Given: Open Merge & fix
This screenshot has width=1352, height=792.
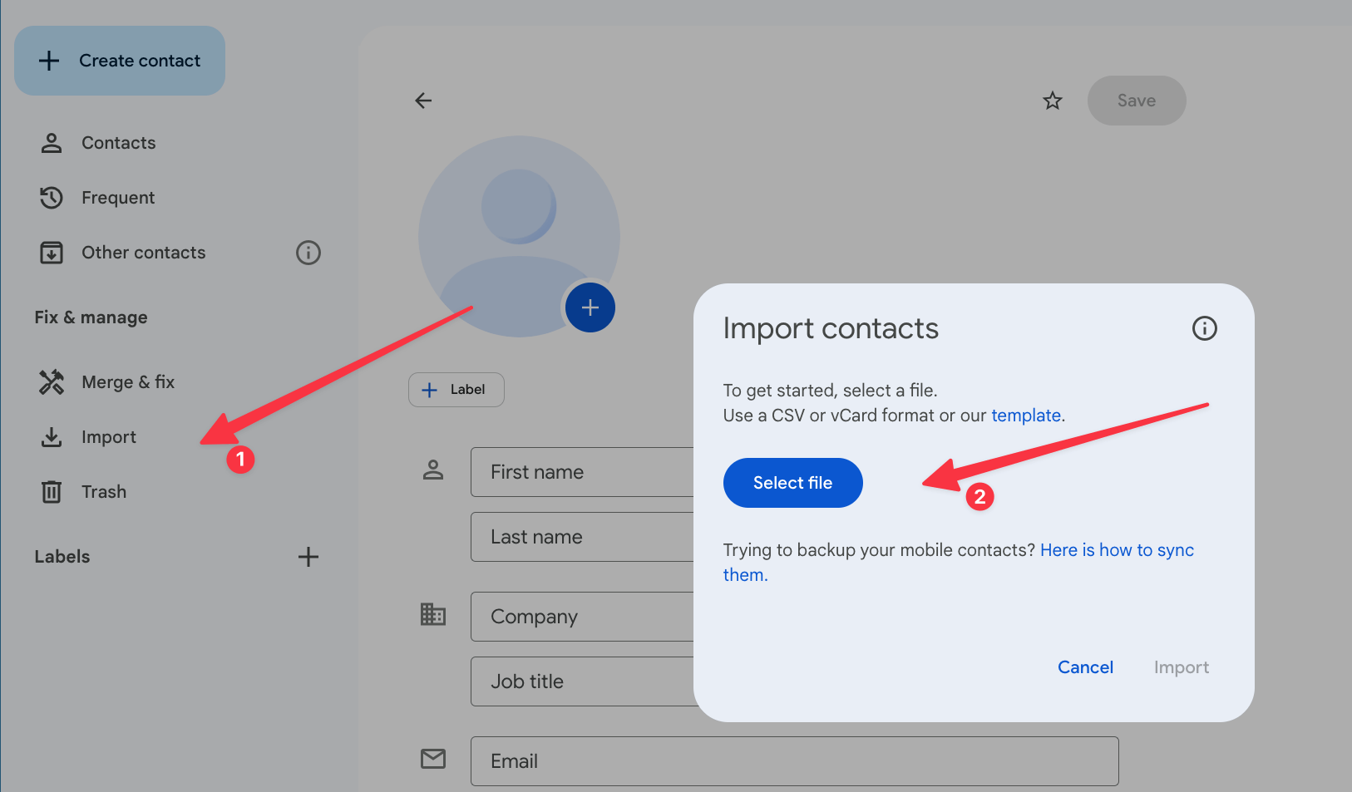Looking at the screenshot, I should (128, 382).
